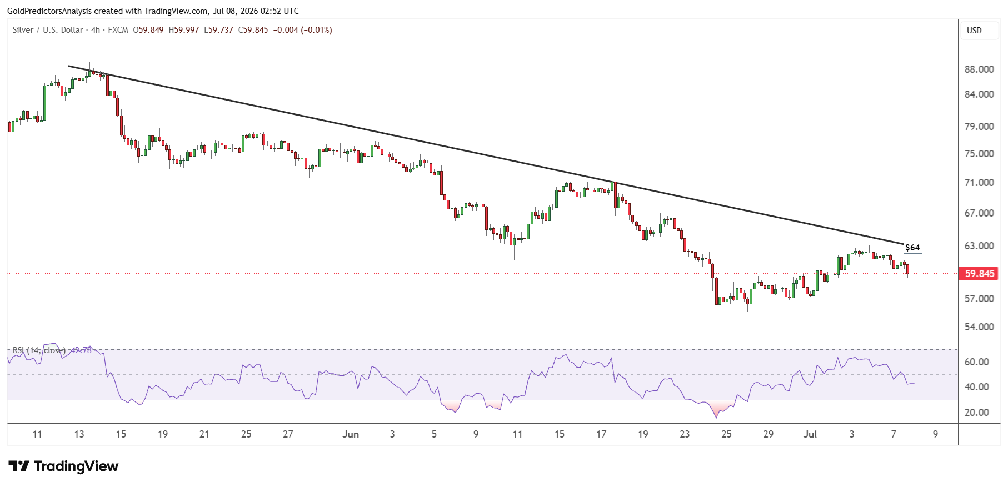The height and width of the screenshot is (487, 1008).
Task: Click the Jul month label on time axis
Action: pos(810,434)
